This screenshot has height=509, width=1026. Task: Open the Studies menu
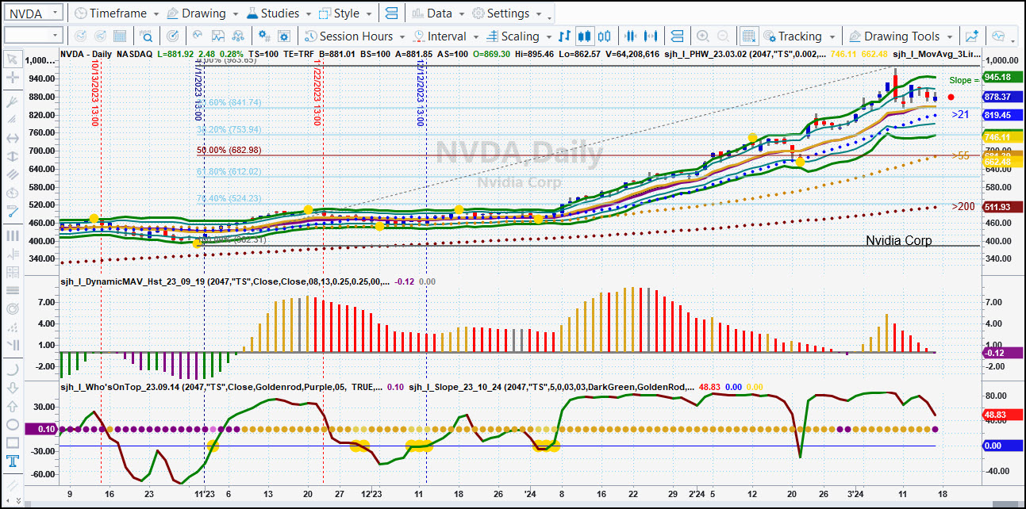pyautogui.click(x=280, y=13)
